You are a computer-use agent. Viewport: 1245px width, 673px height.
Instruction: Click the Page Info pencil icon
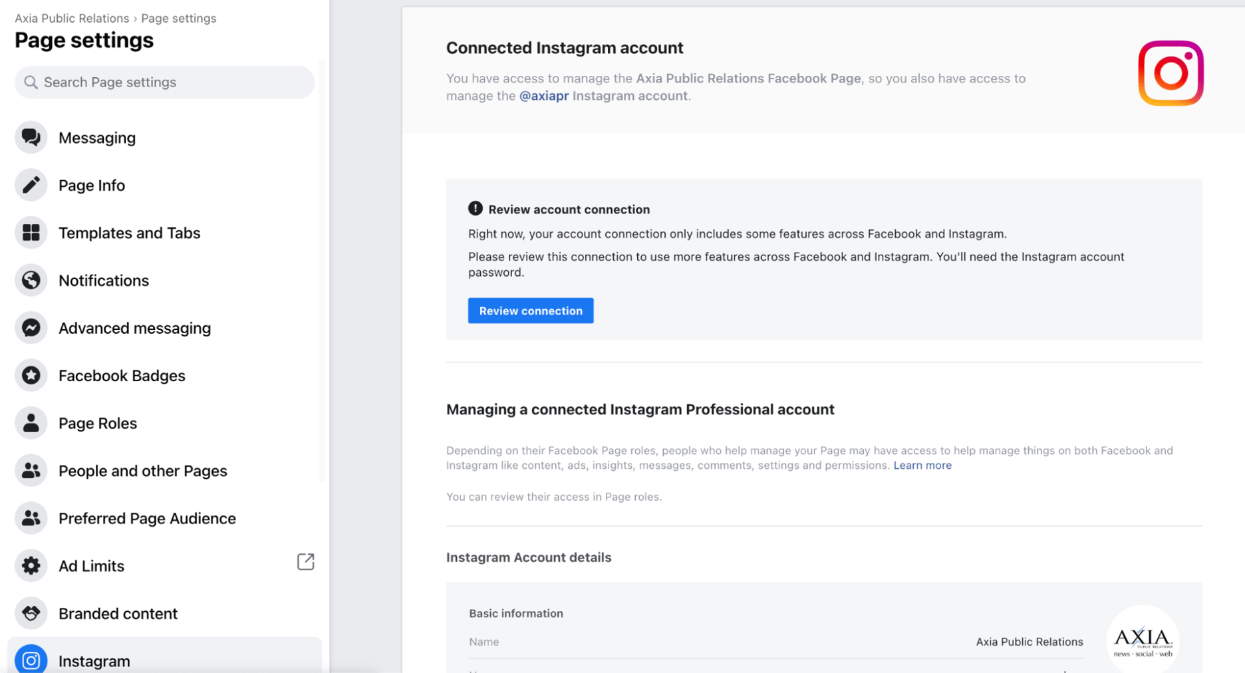coord(31,185)
